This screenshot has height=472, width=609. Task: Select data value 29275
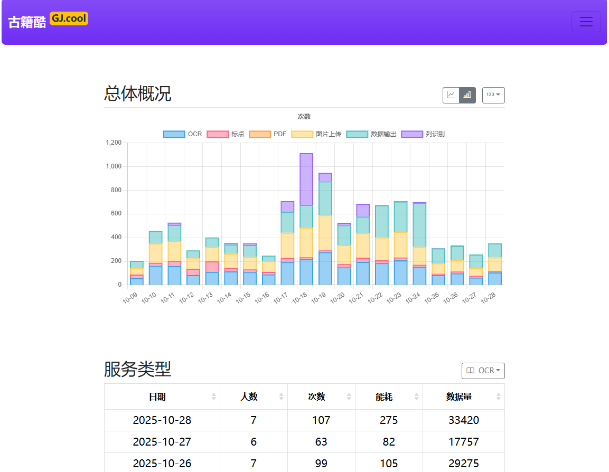[464, 464]
